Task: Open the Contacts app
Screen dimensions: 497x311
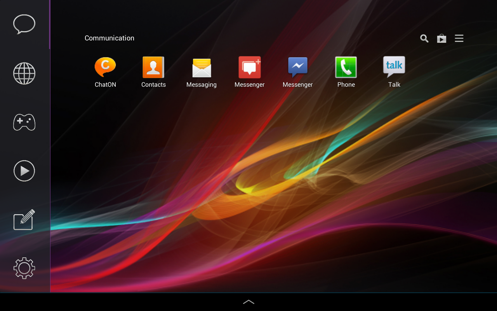Action: [153, 72]
